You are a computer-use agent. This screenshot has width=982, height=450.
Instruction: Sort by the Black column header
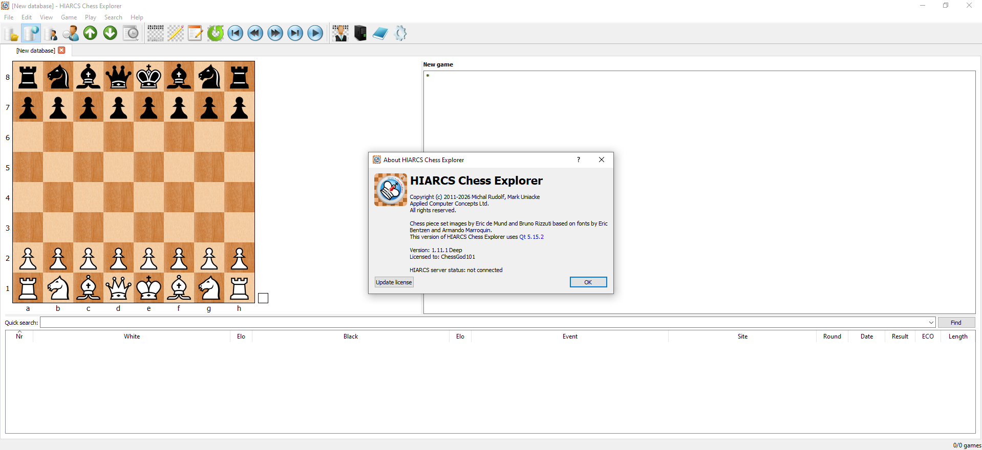pos(351,336)
